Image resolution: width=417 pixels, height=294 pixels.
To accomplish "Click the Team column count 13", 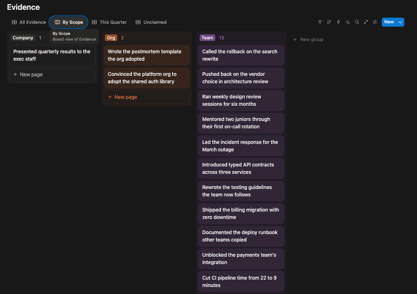I will coord(221,38).
